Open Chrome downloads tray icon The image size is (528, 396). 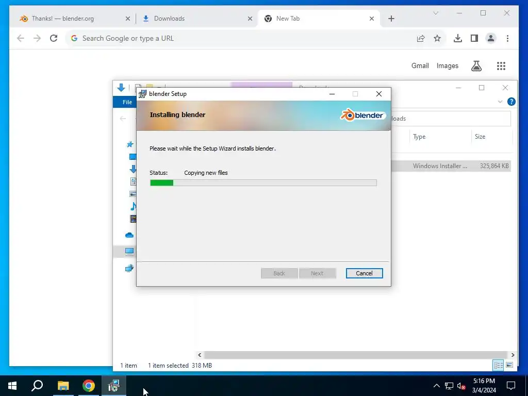point(458,38)
